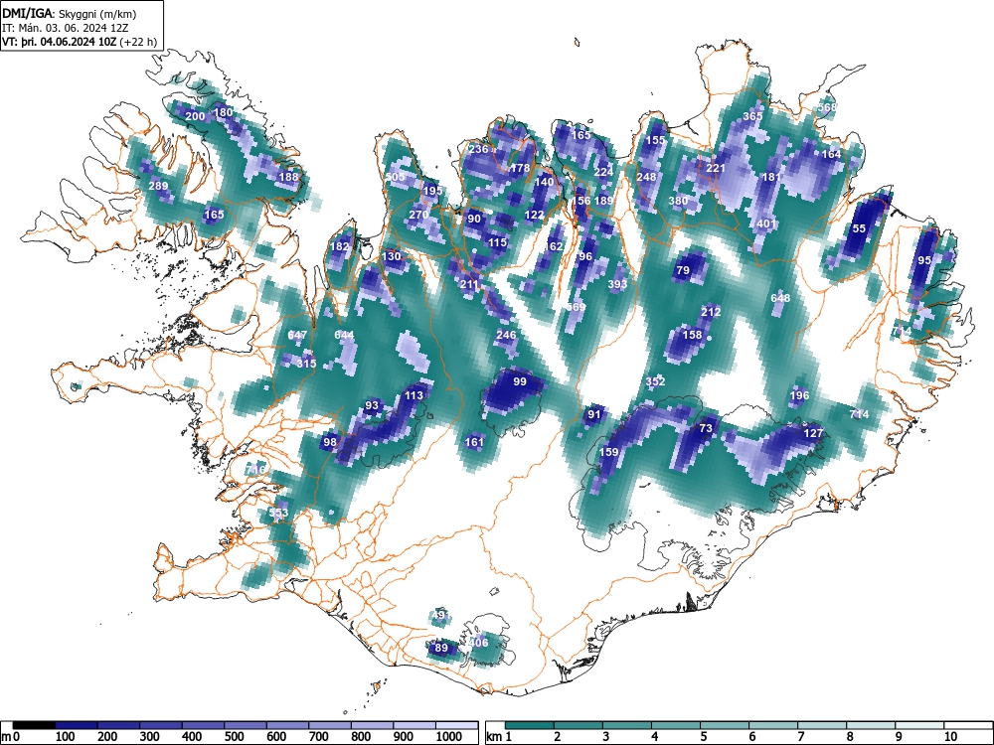Select the '140' map value

544,181
